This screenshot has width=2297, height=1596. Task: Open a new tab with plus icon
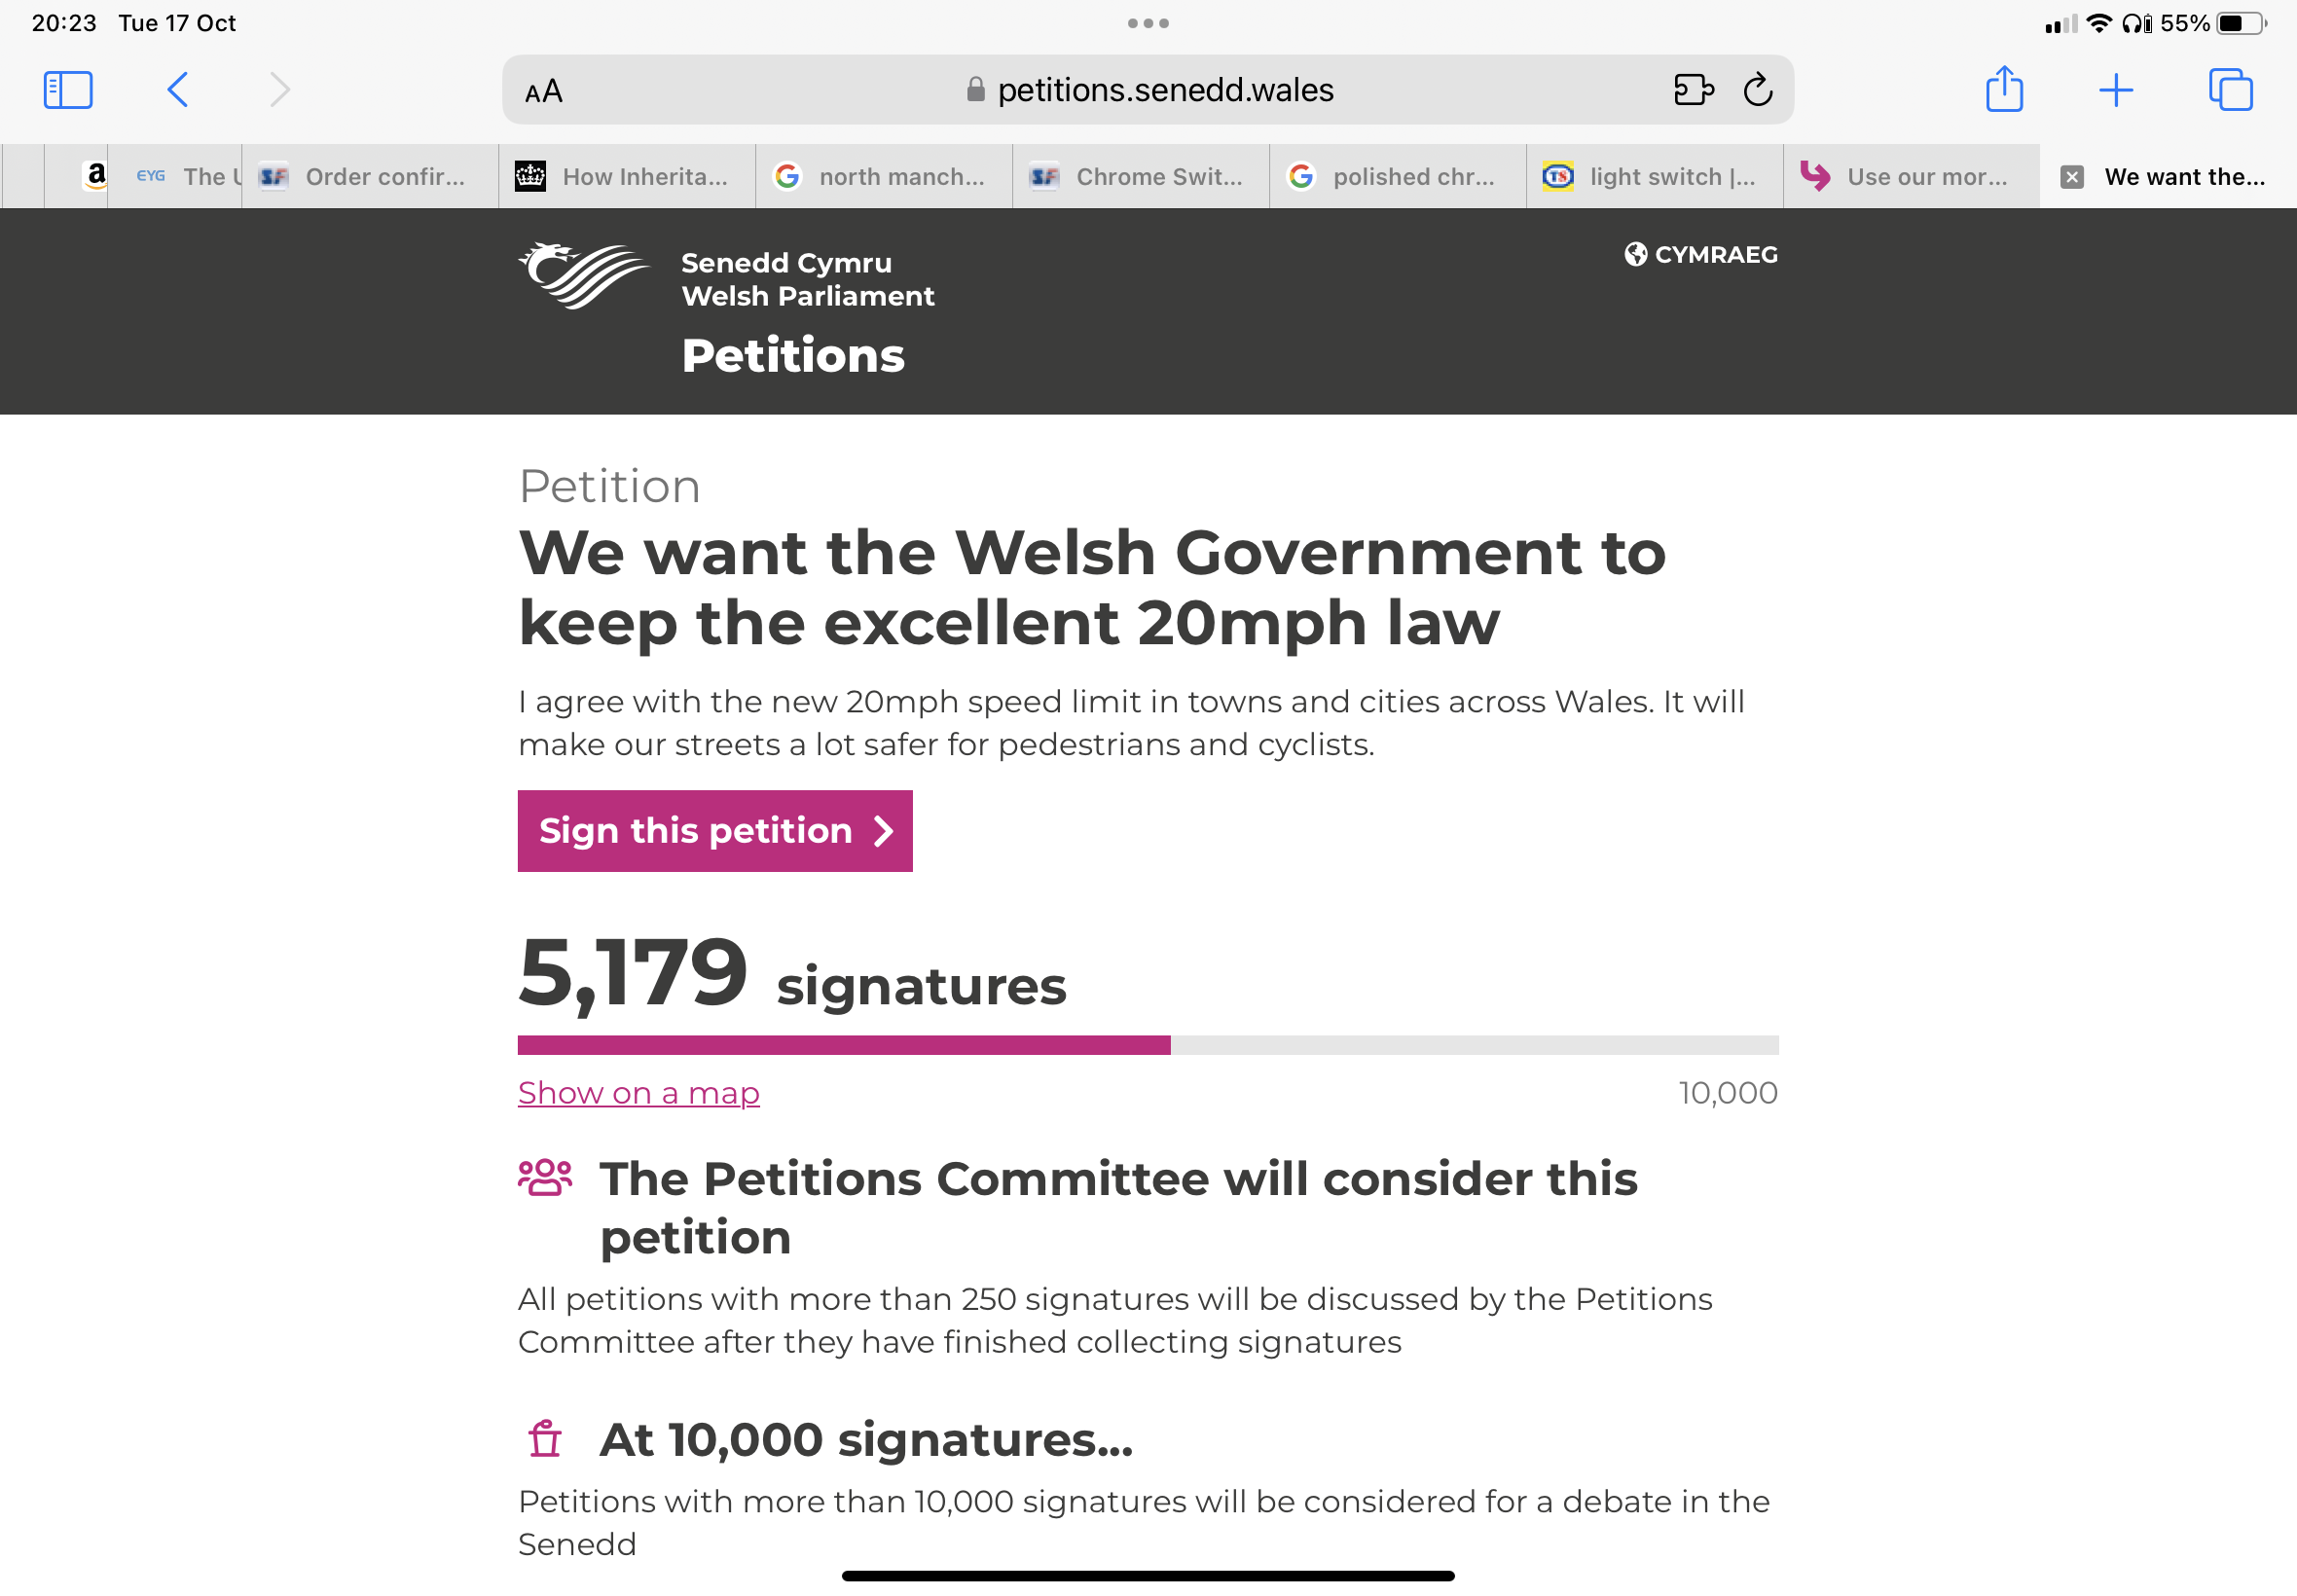tap(2116, 90)
